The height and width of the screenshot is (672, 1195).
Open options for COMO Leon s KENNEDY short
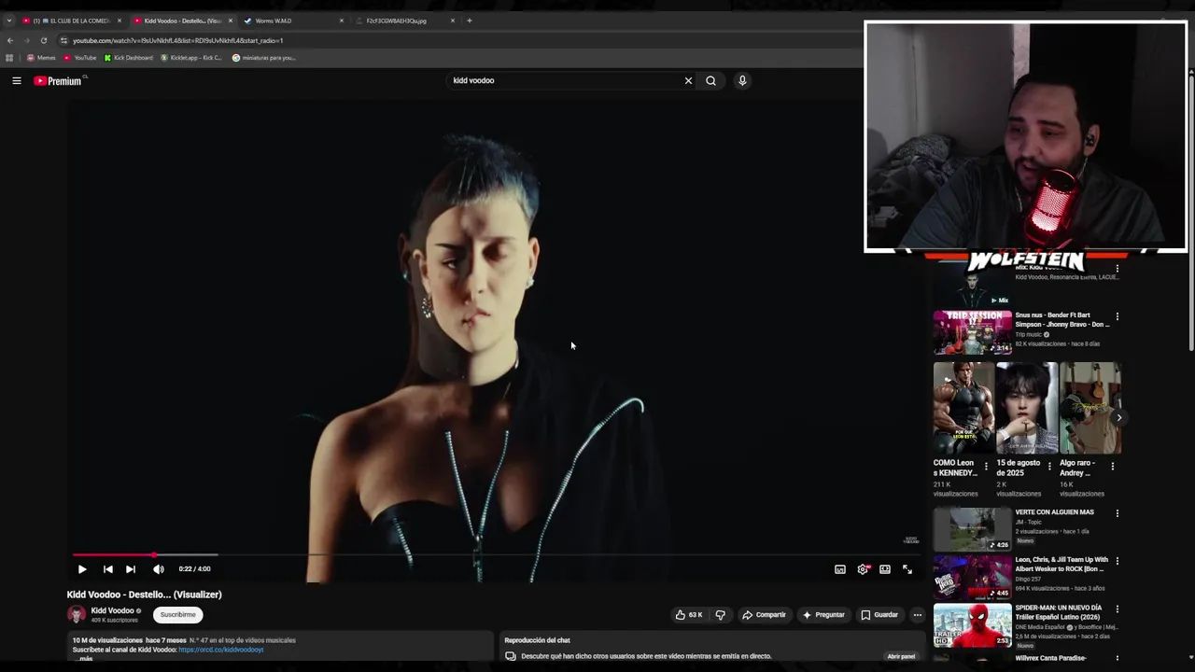987,467
